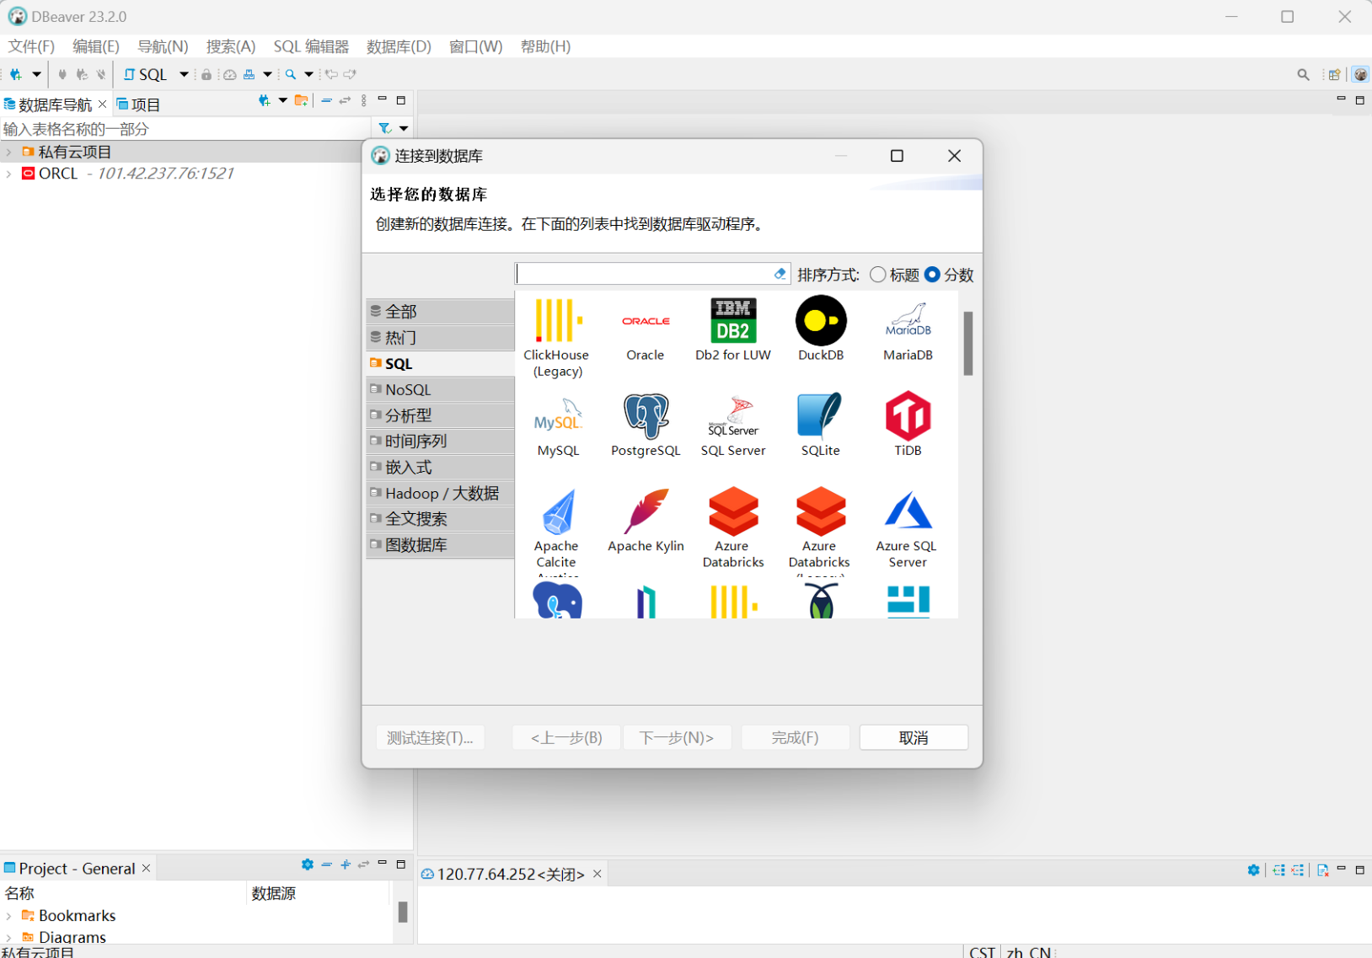Select the SQL Server driver
Image resolution: width=1372 pixels, height=958 pixels.
[x=733, y=425]
